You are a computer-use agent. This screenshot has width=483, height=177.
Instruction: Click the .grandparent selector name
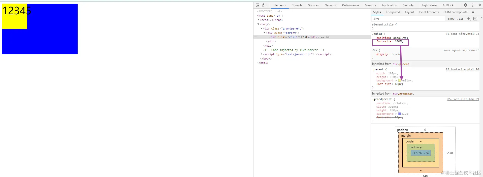(382, 99)
